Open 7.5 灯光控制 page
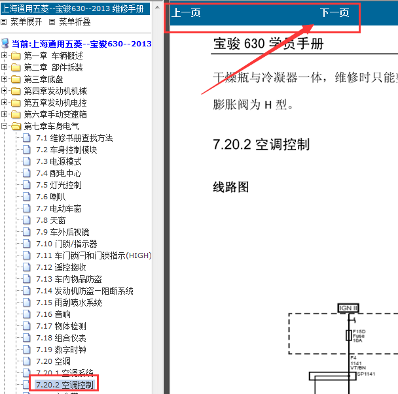Image resolution: width=398 pixels, height=394 pixels. tap(59, 185)
